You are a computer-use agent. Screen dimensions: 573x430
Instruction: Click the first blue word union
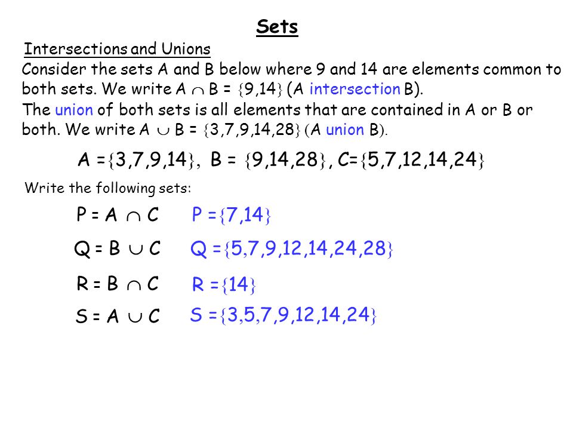tap(74, 109)
